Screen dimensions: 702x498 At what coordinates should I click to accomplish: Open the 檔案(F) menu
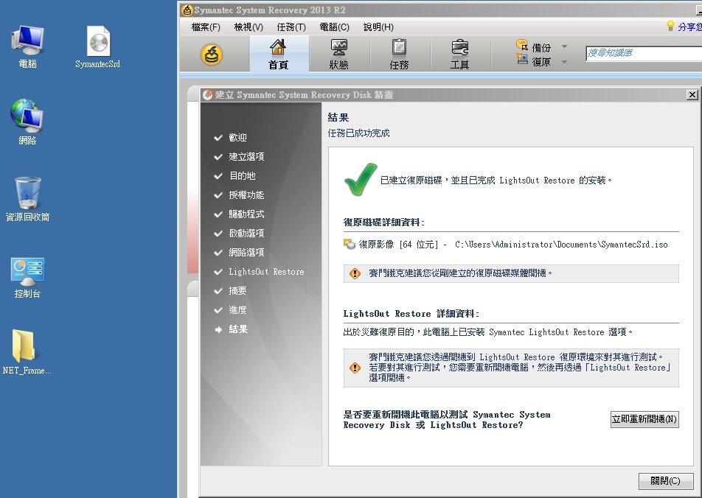(x=206, y=27)
